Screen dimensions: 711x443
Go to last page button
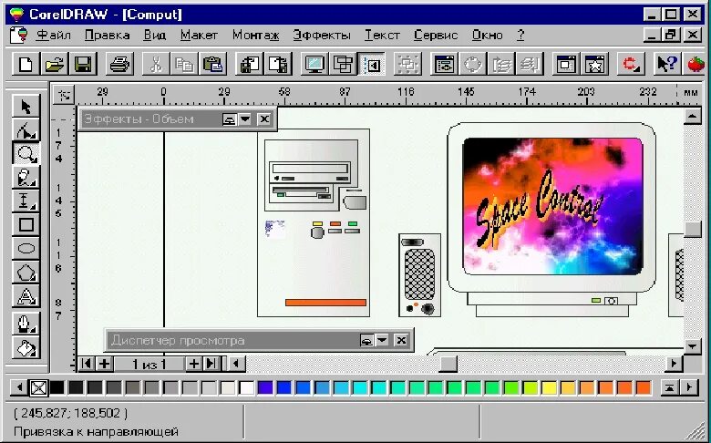211,363
